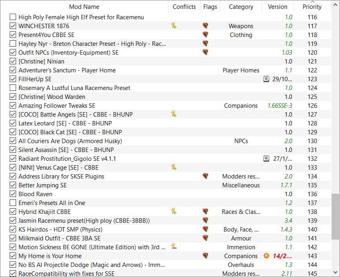Viewport: 340px width, 277px height.
Task: Click the Weapons category cell
Action: click(241, 26)
